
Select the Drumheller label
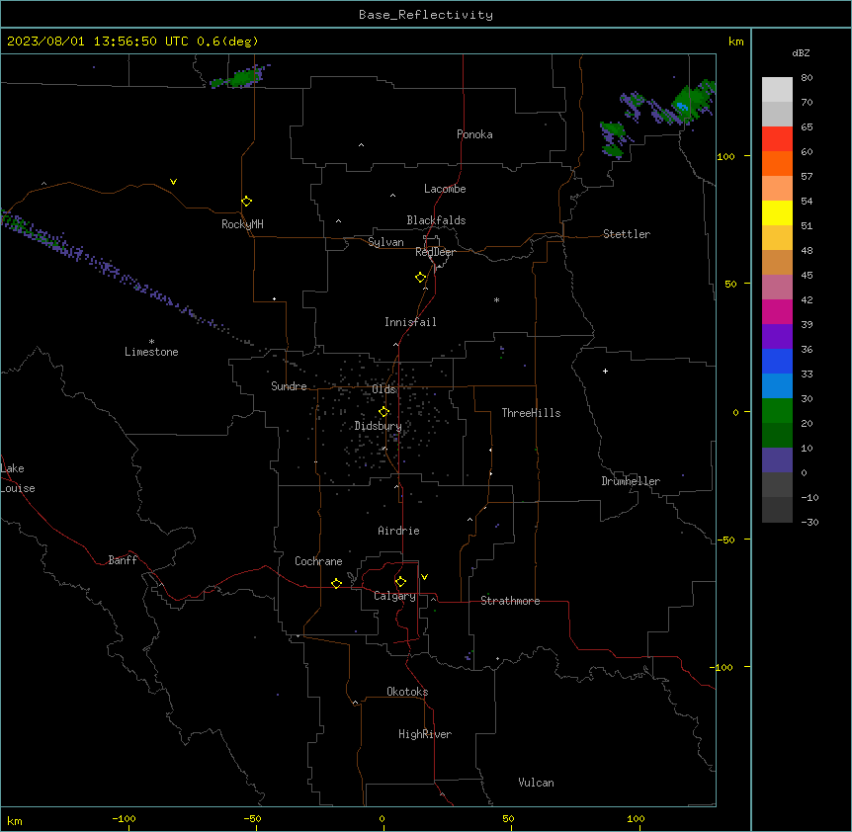[631, 481]
